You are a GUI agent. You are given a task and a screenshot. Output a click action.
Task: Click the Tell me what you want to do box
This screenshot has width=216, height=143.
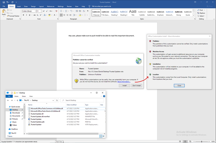102,6
